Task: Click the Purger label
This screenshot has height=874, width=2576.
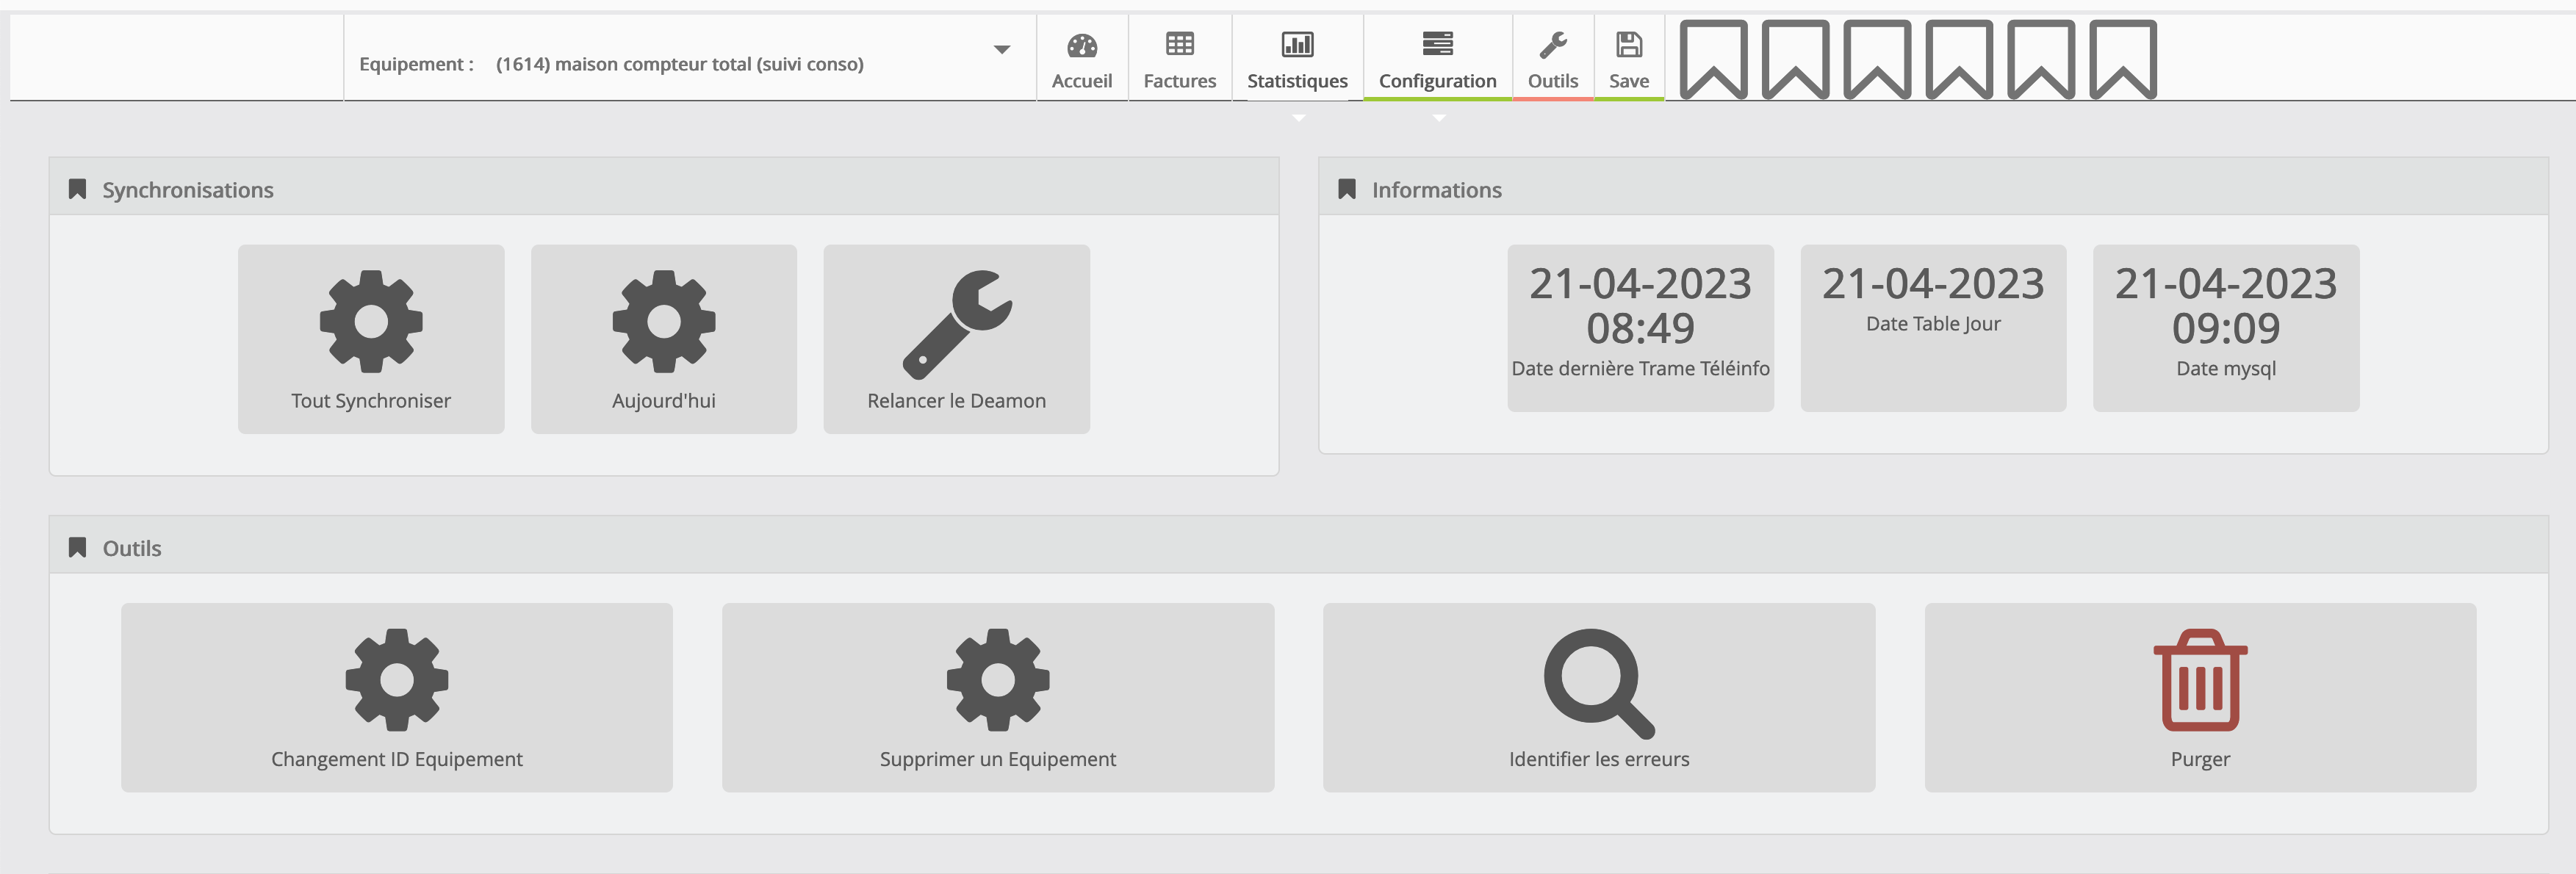Action: [x=2200, y=759]
